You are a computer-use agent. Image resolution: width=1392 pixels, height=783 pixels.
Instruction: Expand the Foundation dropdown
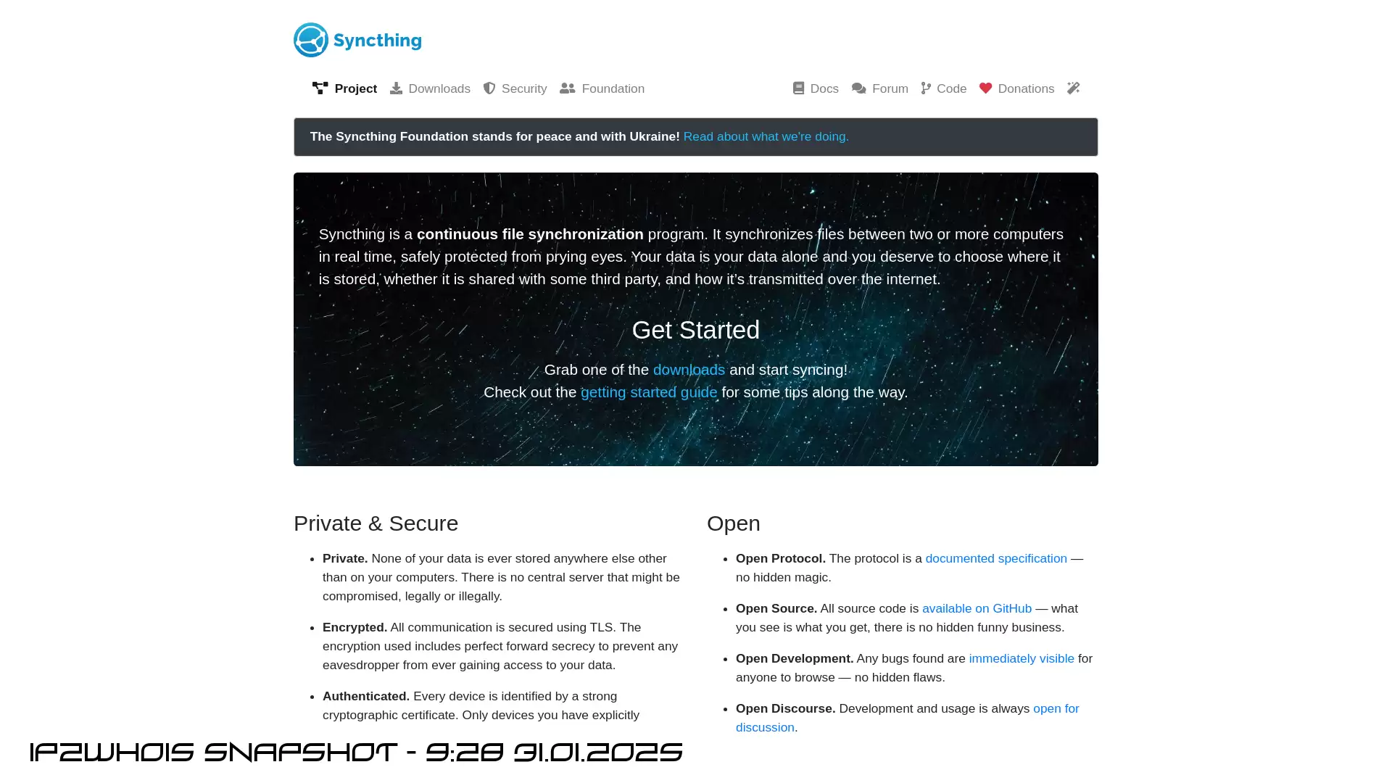[x=601, y=88]
